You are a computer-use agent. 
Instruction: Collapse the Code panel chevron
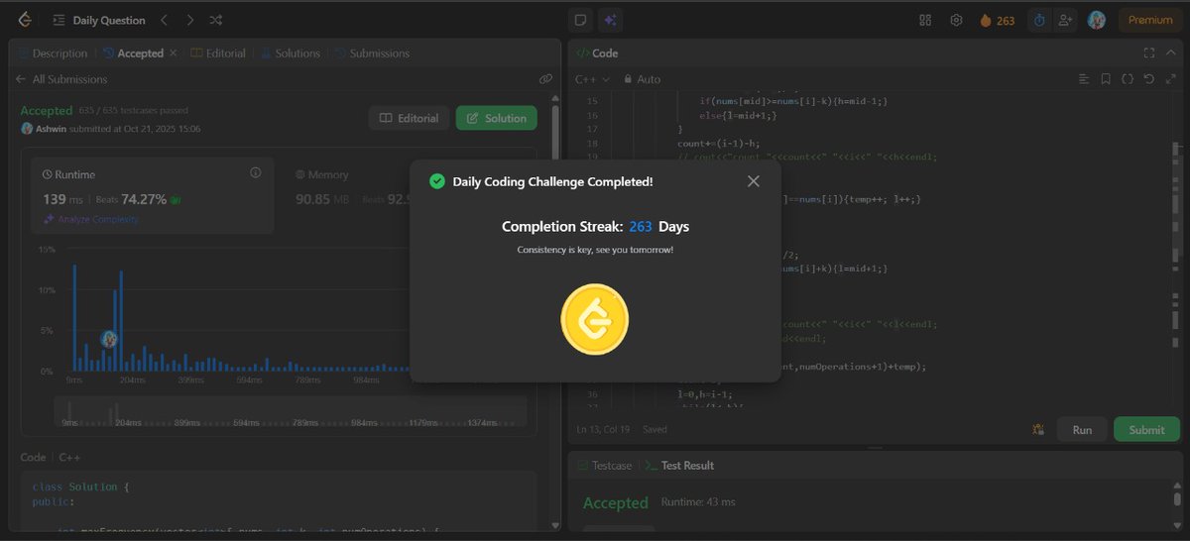(1171, 54)
